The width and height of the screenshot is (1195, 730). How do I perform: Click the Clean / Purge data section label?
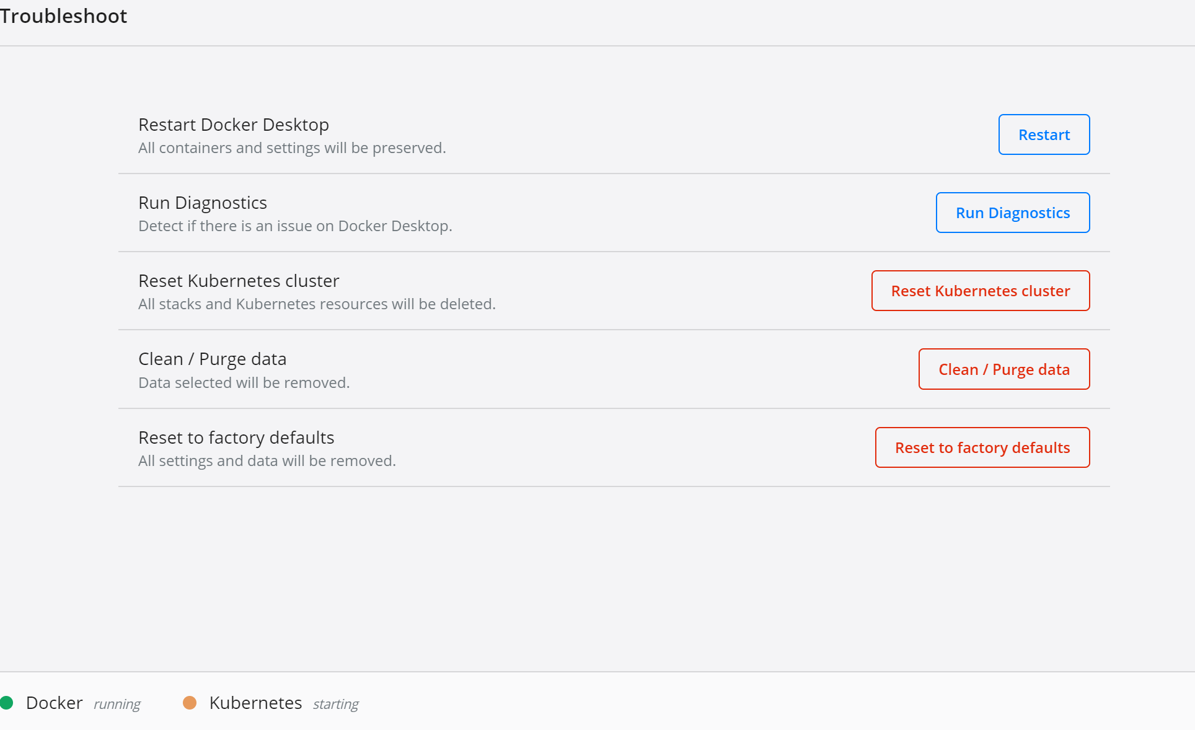click(x=212, y=358)
